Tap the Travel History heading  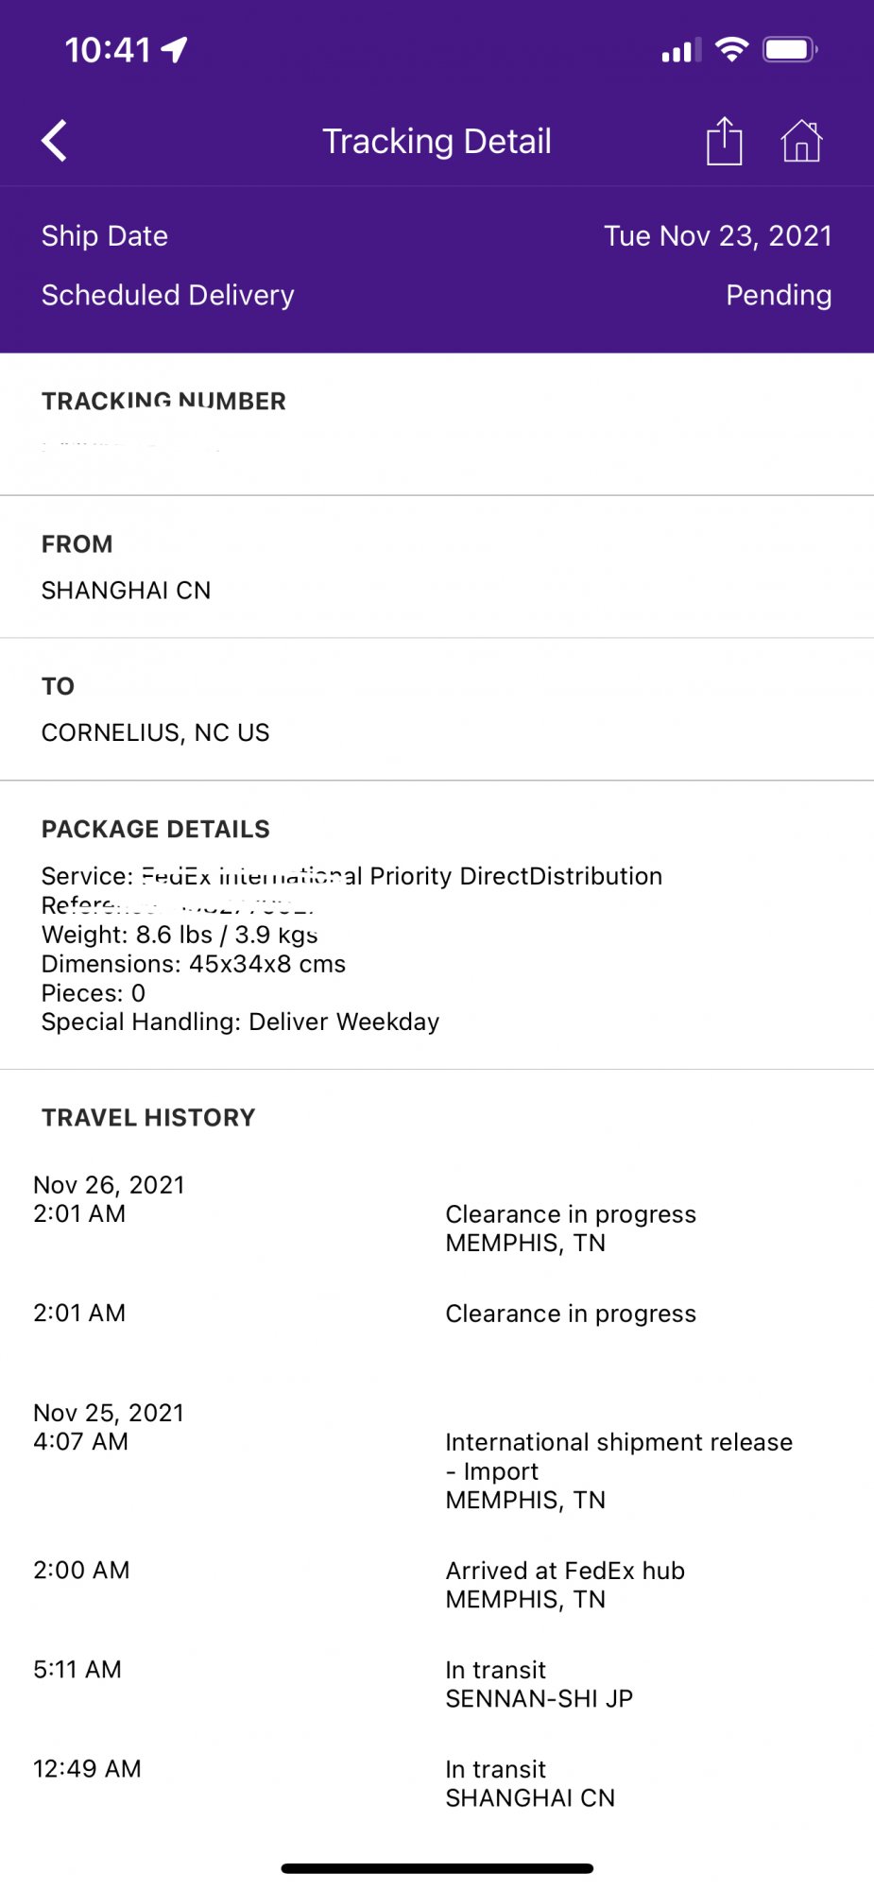pyautogui.click(x=148, y=1118)
